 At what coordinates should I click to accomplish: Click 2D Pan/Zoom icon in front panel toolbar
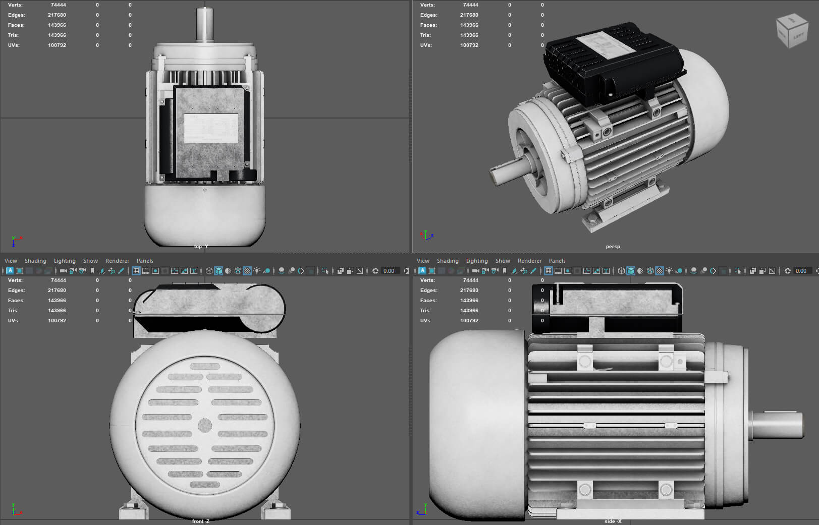[x=112, y=271]
